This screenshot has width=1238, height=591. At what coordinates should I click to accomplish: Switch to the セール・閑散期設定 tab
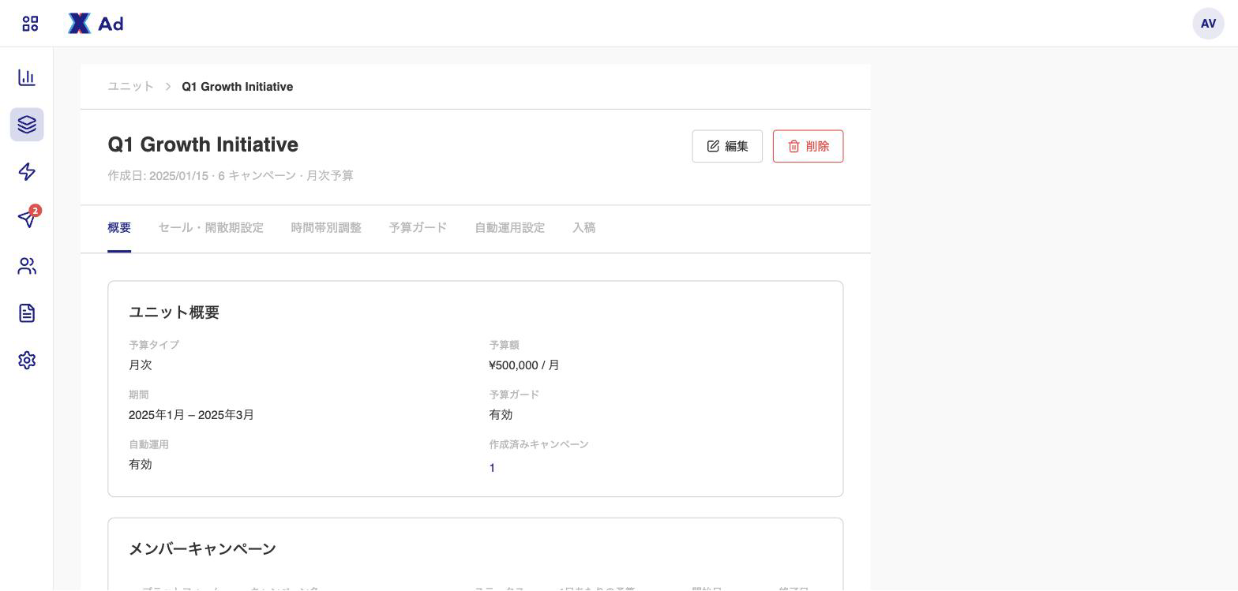[211, 228]
